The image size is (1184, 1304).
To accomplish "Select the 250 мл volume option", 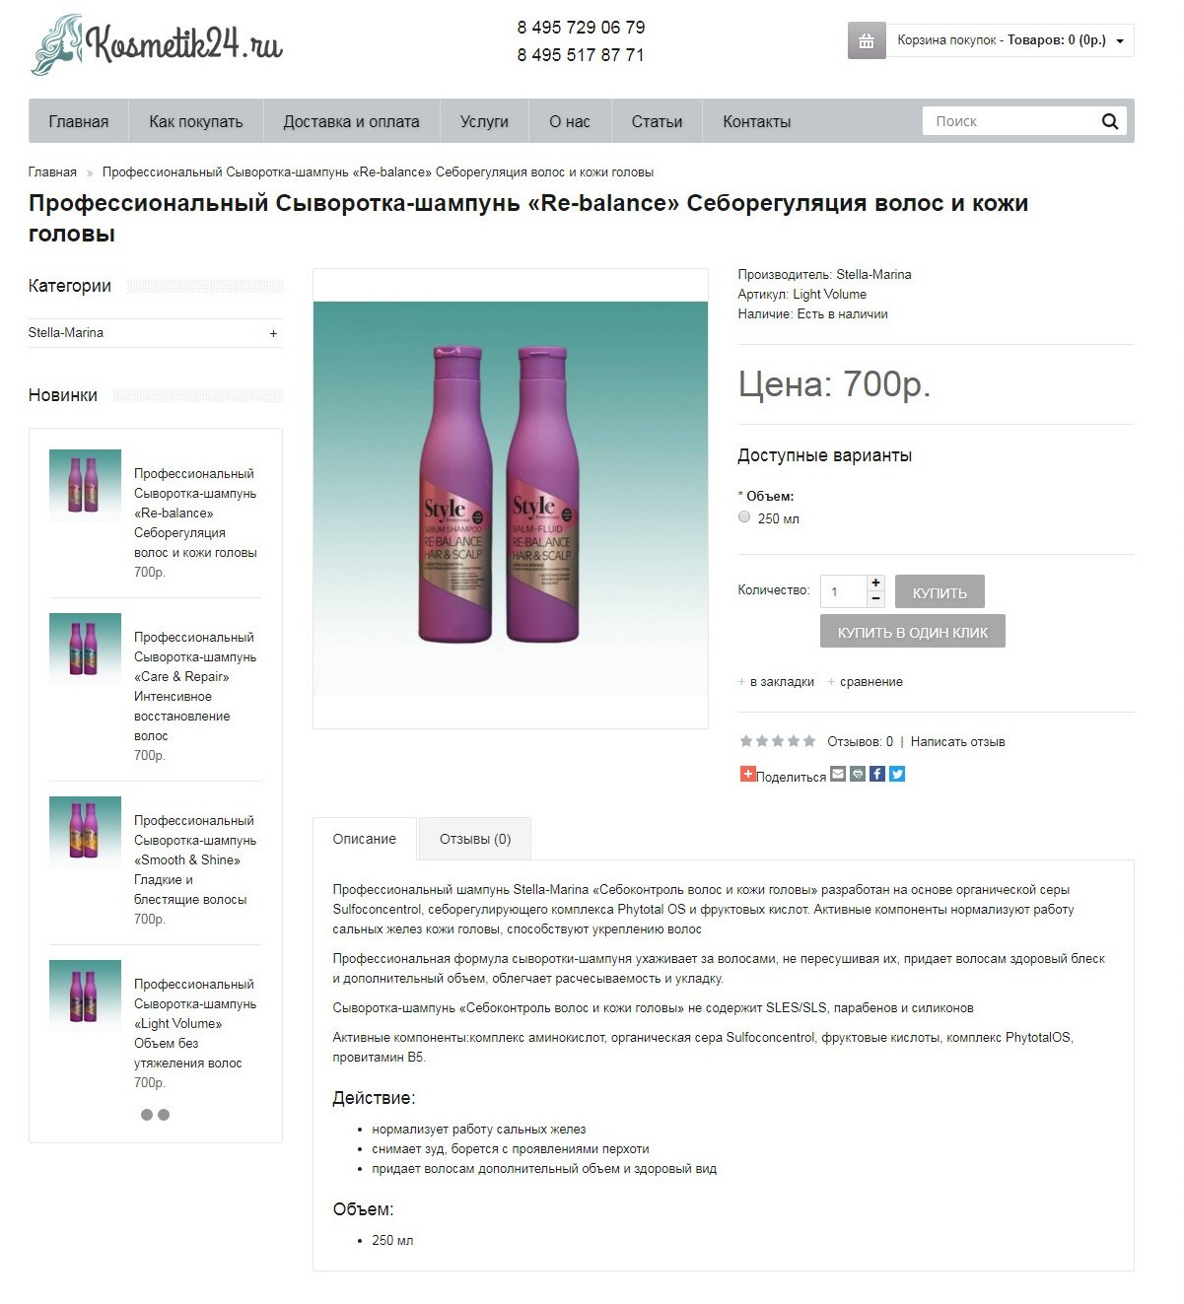I will (744, 516).
